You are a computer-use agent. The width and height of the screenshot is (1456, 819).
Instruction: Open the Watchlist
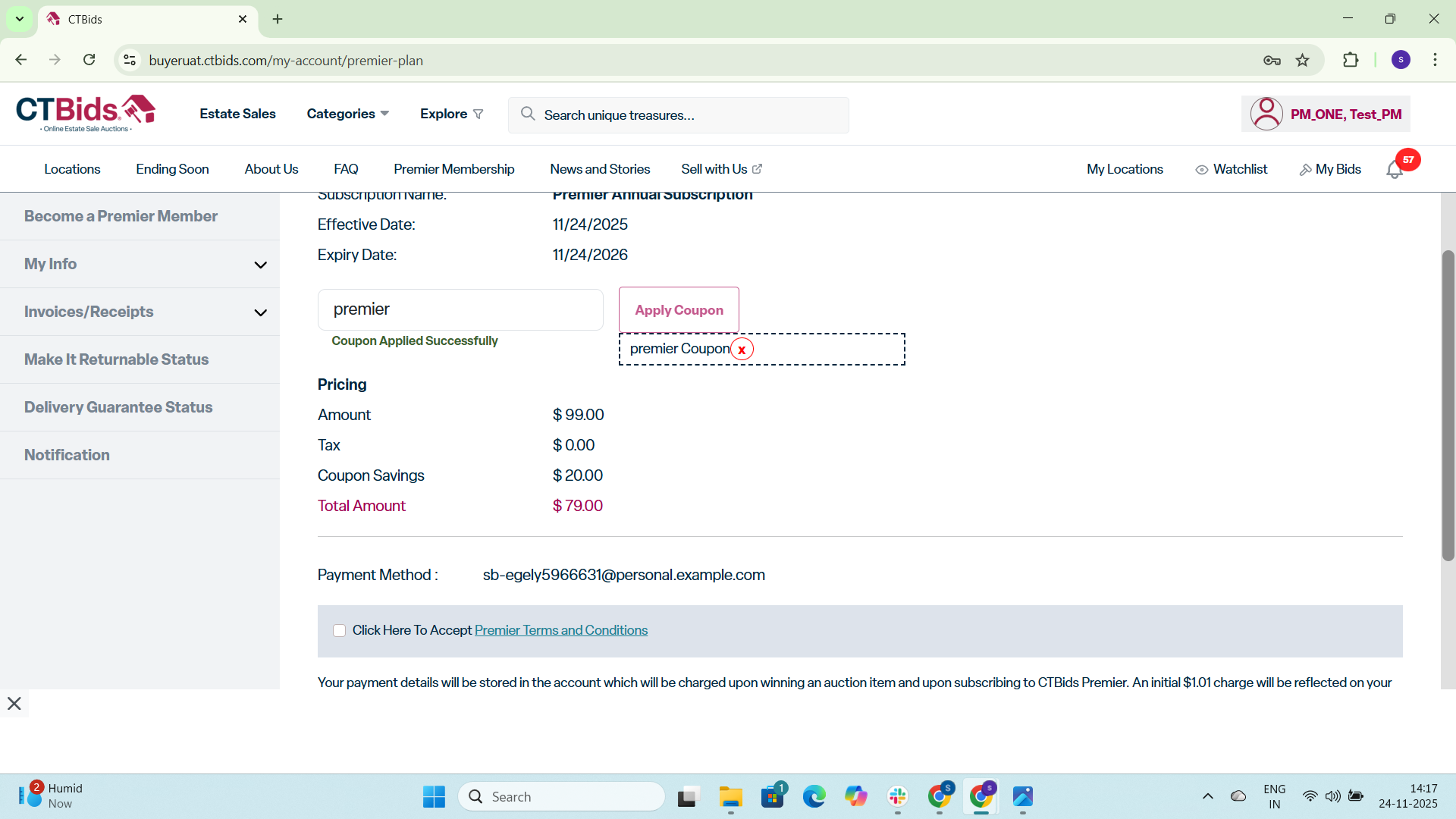(1232, 169)
